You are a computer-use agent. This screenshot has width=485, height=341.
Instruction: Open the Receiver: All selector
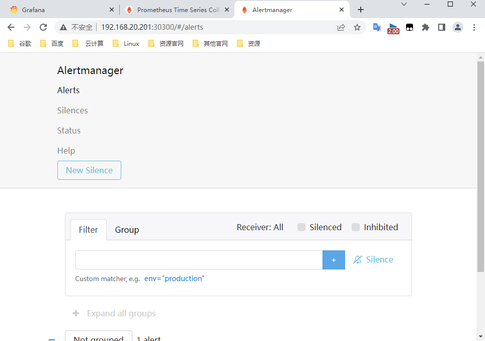coord(260,227)
